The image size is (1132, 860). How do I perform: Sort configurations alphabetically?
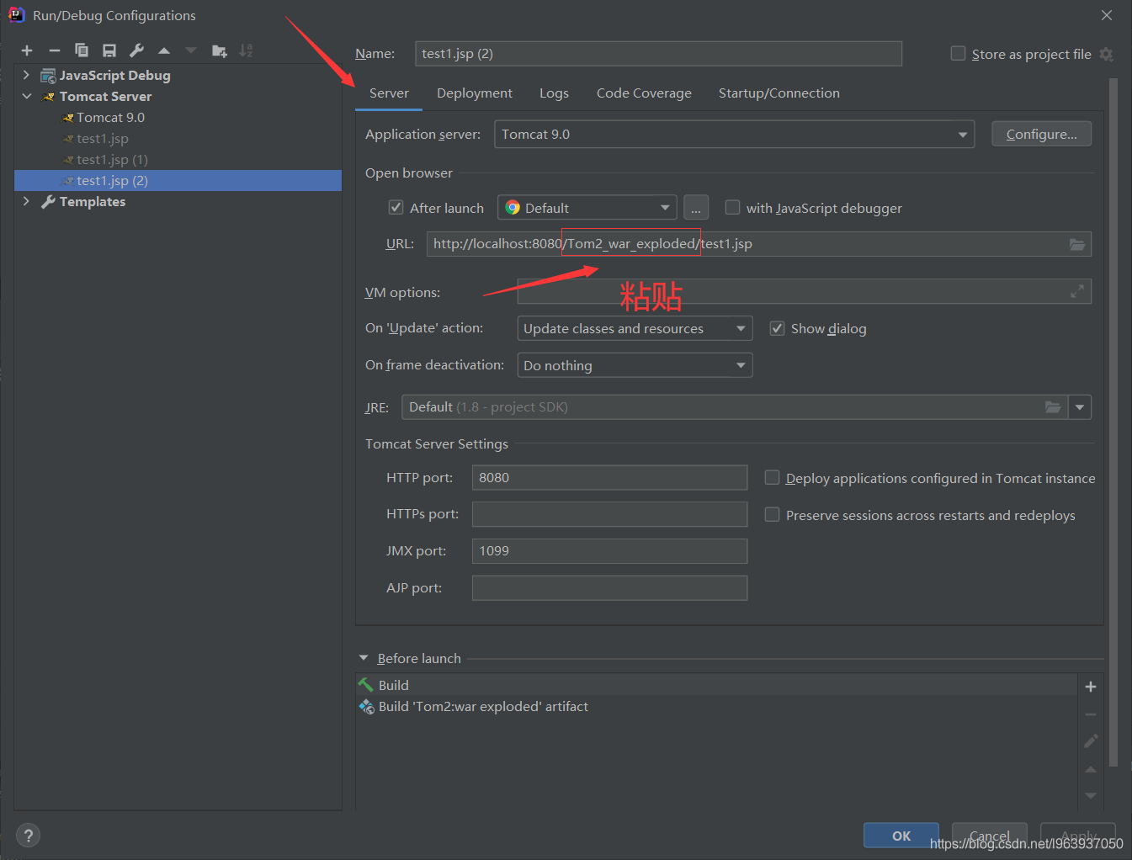(246, 51)
